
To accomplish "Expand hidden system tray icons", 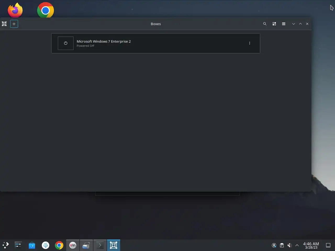I will pos(297,245).
